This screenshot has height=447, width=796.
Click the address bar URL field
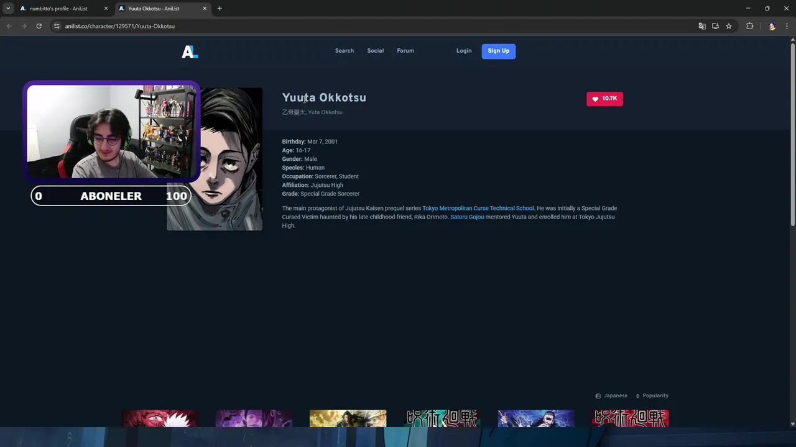(x=373, y=26)
